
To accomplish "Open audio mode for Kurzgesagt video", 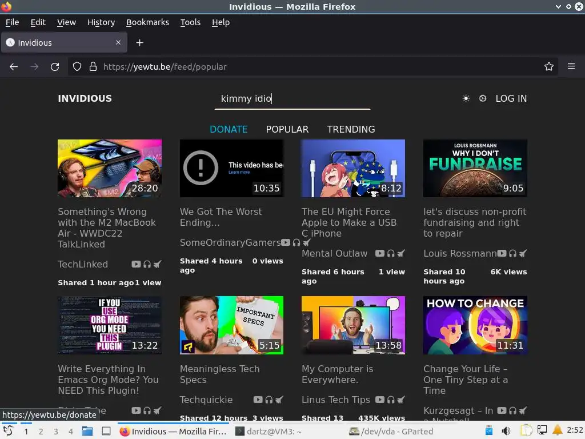I will [512, 410].
